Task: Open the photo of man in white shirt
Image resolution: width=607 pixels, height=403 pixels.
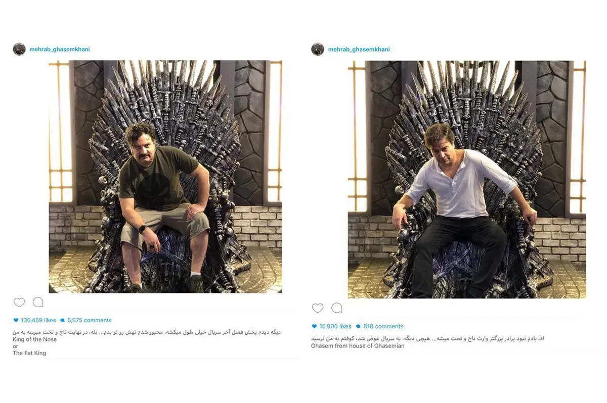Action: tap(466, 179)
